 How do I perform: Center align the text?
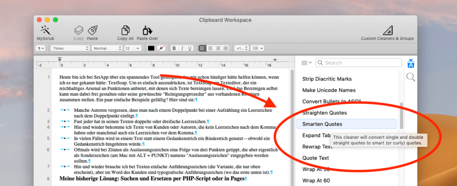pos(210,48)
